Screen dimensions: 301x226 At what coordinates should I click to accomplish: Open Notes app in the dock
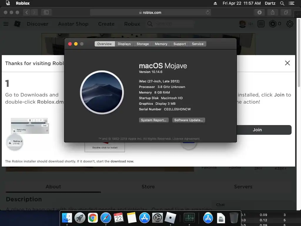131,218
